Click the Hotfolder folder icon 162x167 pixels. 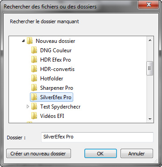coord(34,79)
